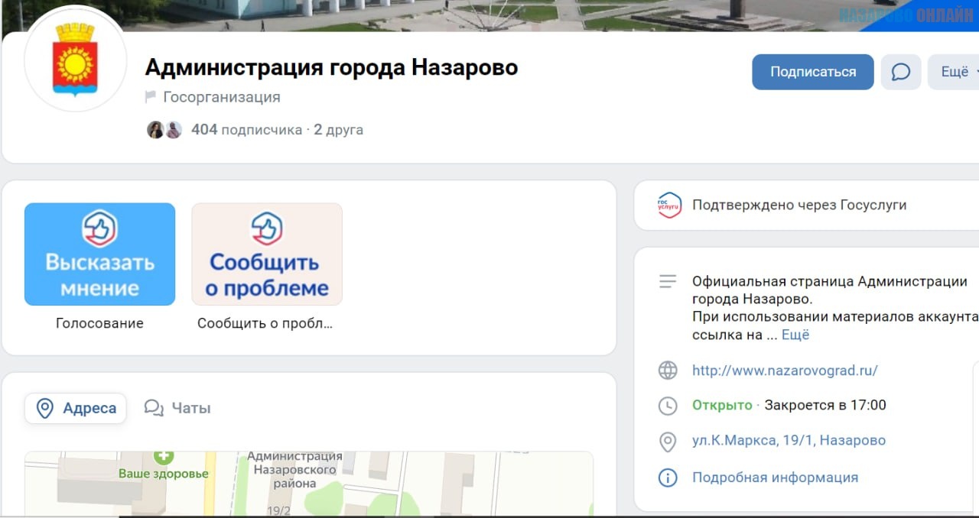Click the globe website icon
Image resolution: width=979 pixels, height=518 pixels.
[668, 371]
